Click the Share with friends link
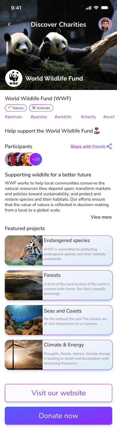 pyautogui.click(x=88, y=147)
